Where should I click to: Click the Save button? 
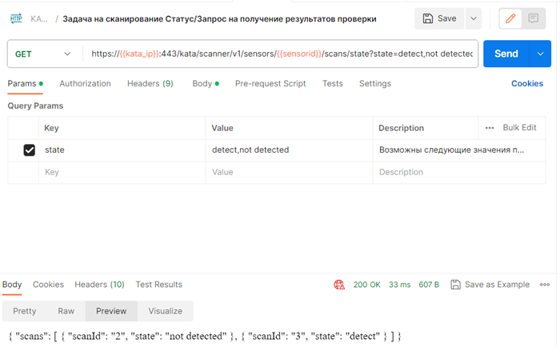[439, 18]
